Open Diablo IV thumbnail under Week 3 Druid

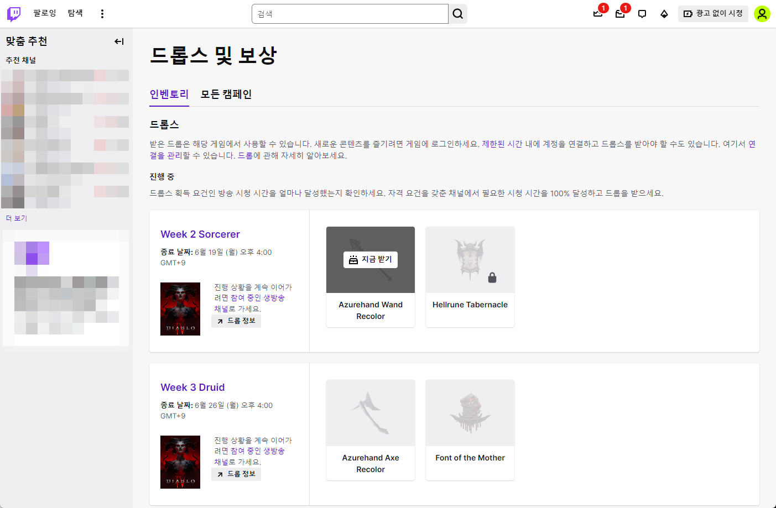(x=180, y=462)
